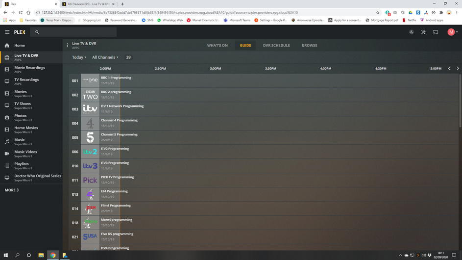The image size is (462, 260).
Task: Open the Today day dropdown
Action: tap(79, 57)
